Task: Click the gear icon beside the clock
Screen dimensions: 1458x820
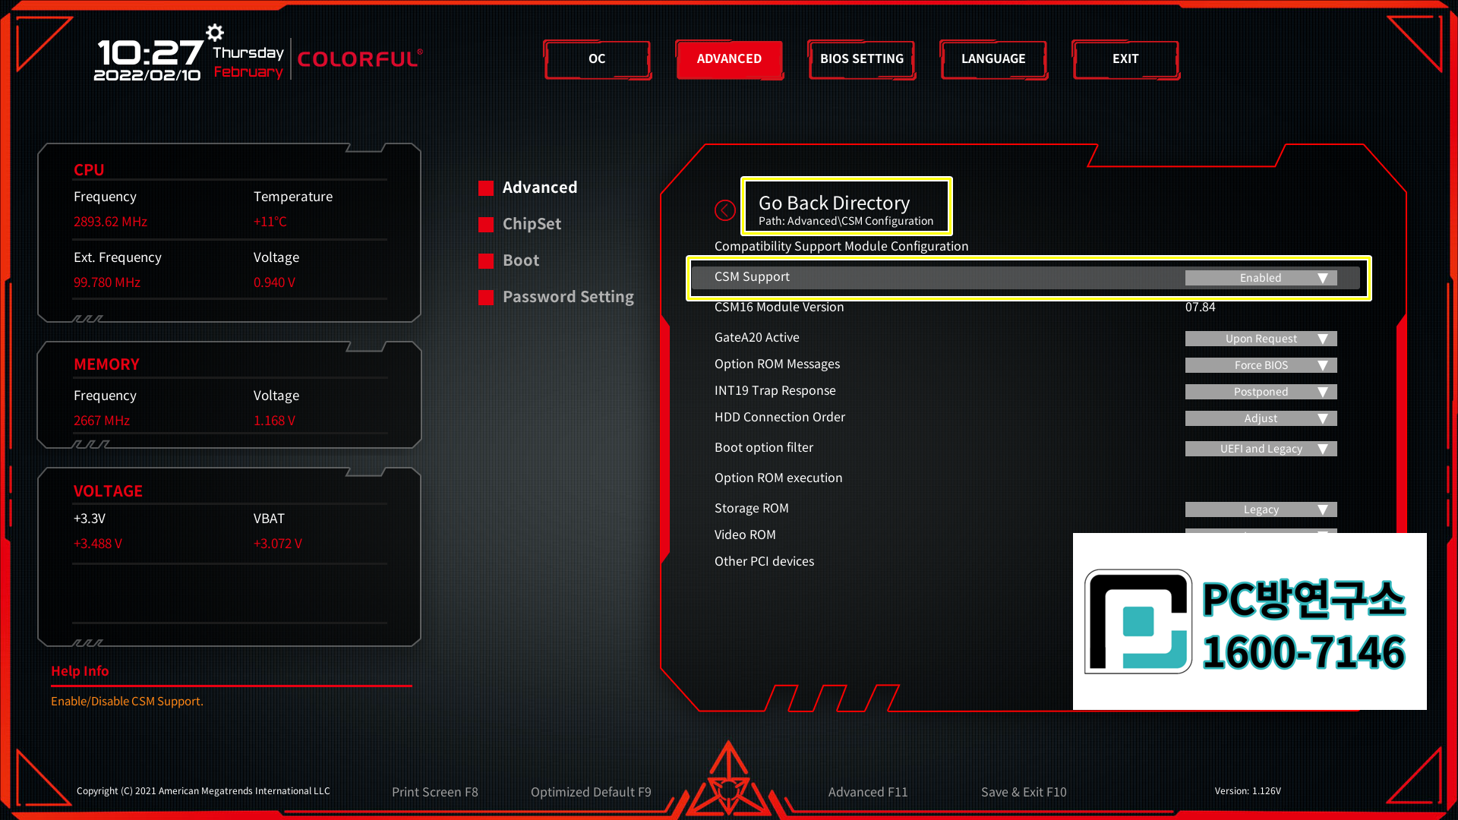Action: [x=215, y=33]
